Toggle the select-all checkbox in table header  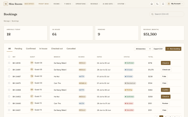coord(9,57)
